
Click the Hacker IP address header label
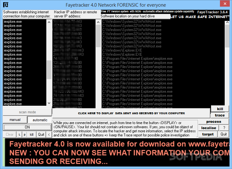75,14
